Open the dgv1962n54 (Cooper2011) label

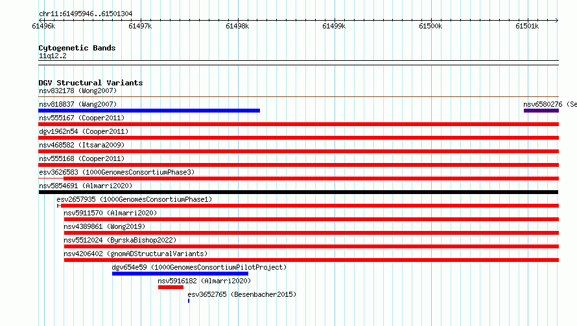pyautogui.click(x=84, y=131)
